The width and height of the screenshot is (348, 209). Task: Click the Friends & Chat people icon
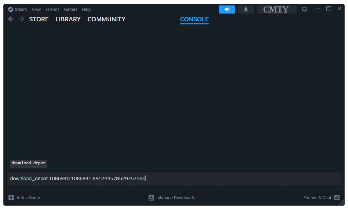(337, 197)
